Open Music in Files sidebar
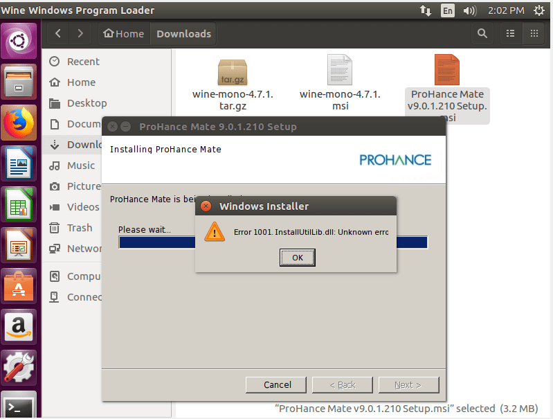The image size is (553, 419). click(72, 166)
